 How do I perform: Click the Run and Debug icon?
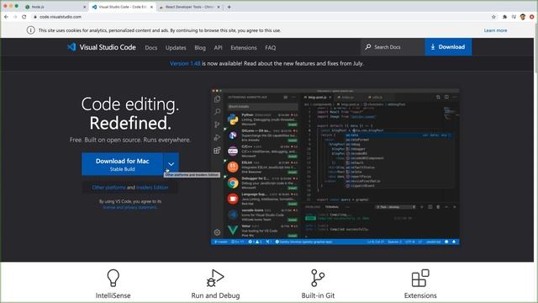click(x=215, y=278)
